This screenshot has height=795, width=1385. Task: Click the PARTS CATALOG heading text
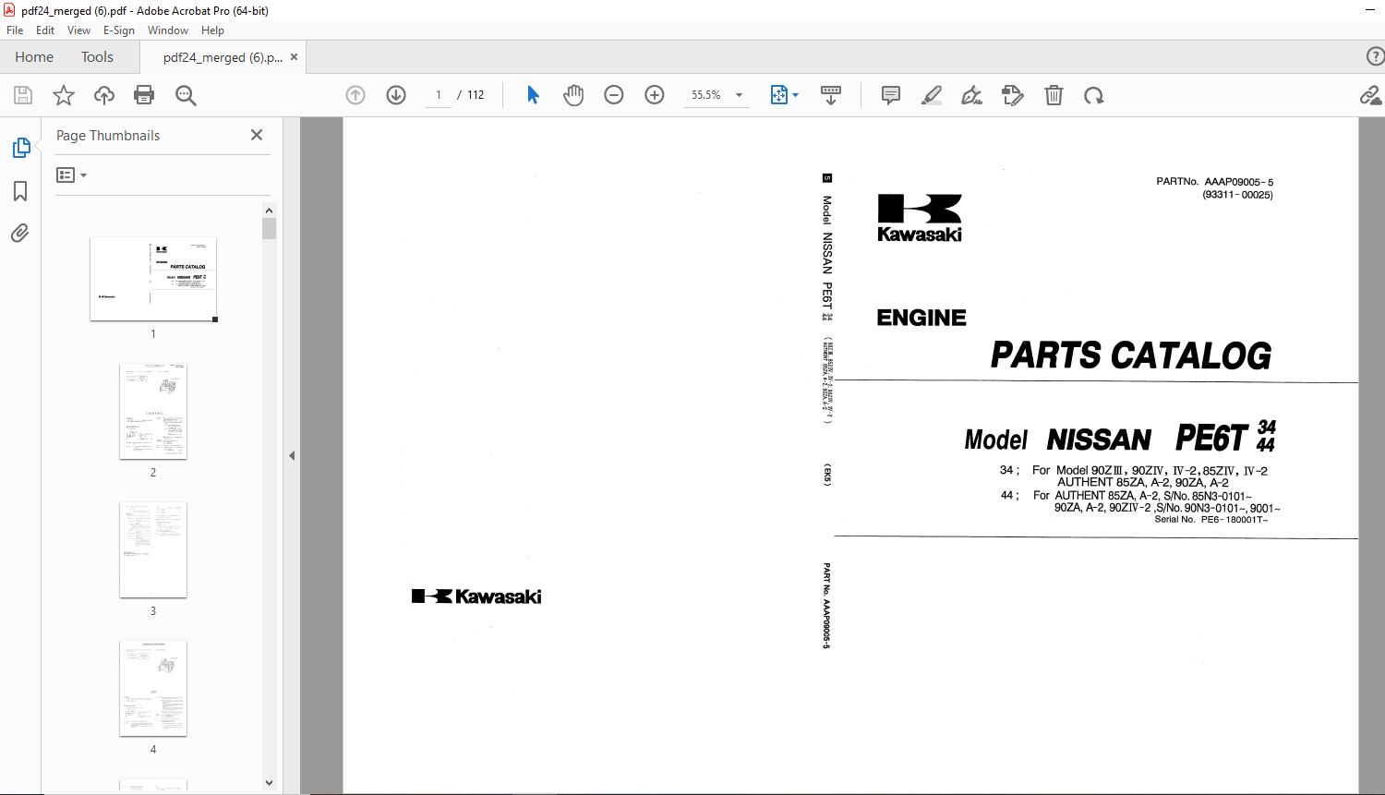(1131, 355)
